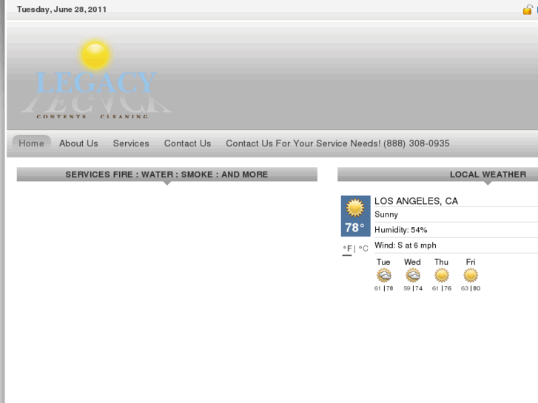538x403 pixels.
Task: Click the Wed forecast label
Action: (x=412, y=262)
